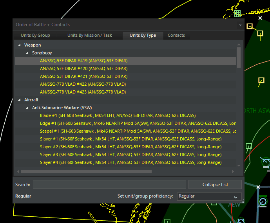Click the Weapon category label

(x=33, y=45)
